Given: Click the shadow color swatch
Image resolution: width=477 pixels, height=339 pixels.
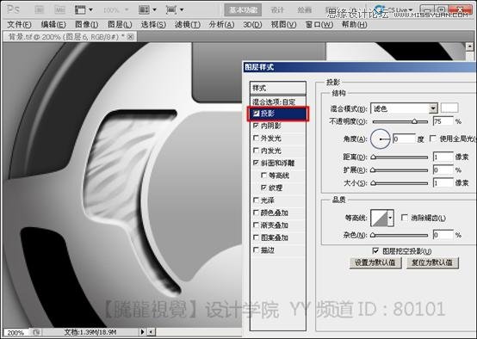Looking at the screenshot, I should point(449,108).
